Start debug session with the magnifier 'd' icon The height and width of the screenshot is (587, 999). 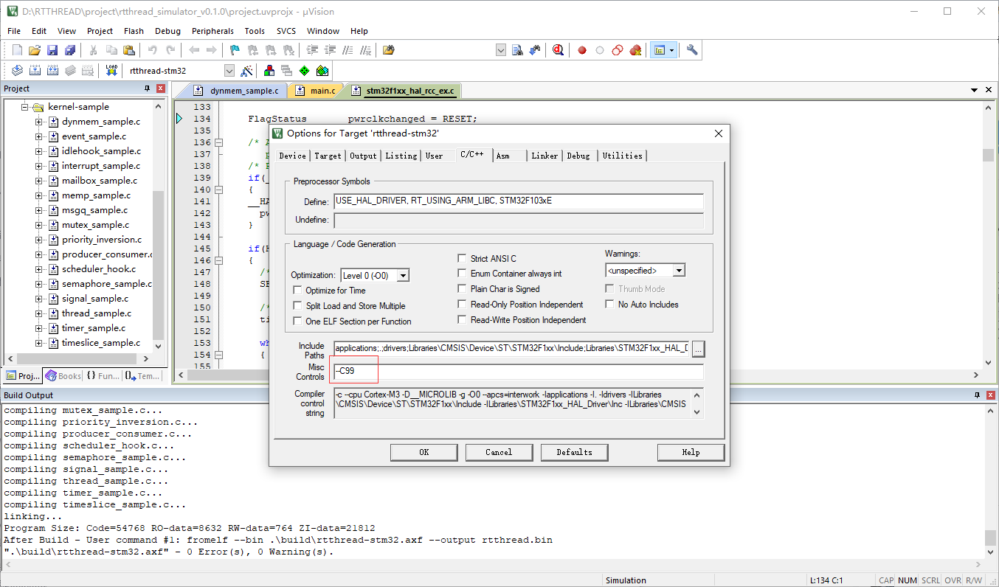(x=558, y=50)
